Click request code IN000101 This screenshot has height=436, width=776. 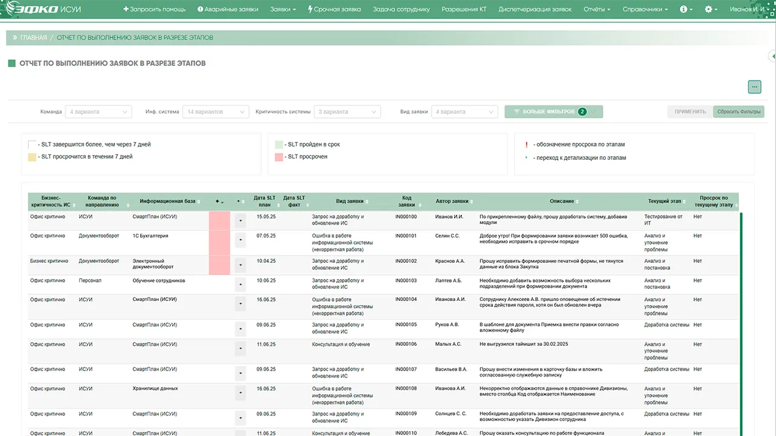(x=406, y=236)
